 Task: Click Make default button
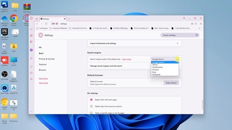pyautogui.click(x=171, y=83)
